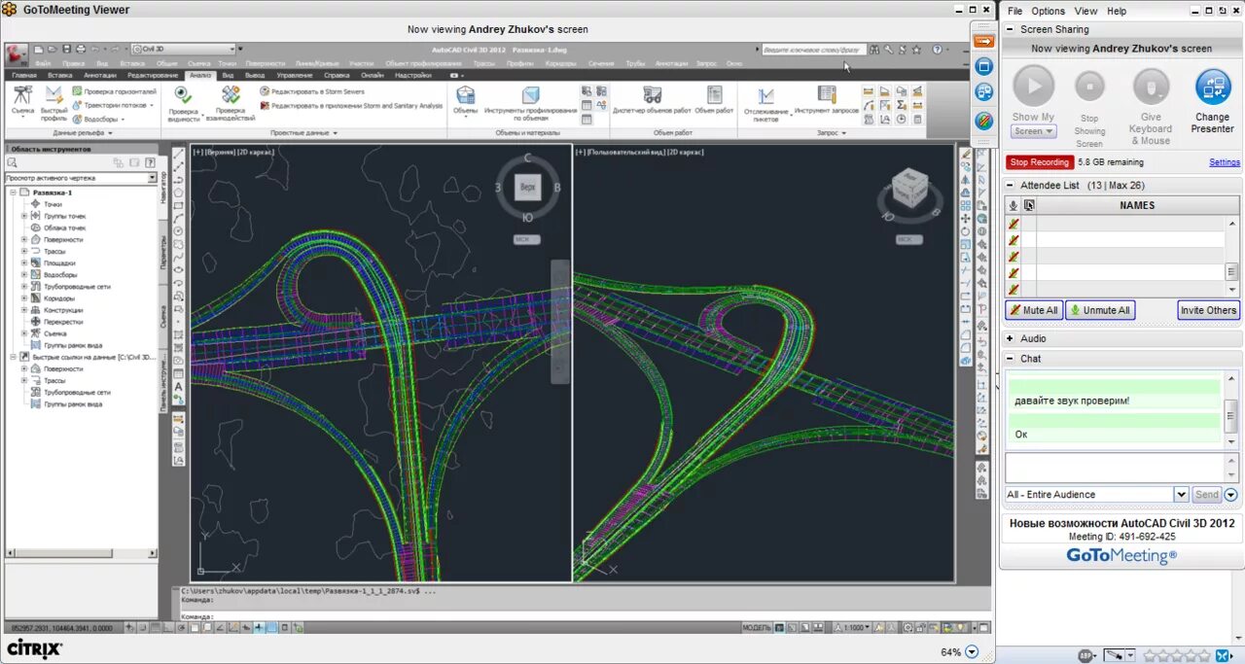The height and width of the screenshot is (664, 1245).
Task: Expand the Коридоры tree node
Action: click(24, 298)
